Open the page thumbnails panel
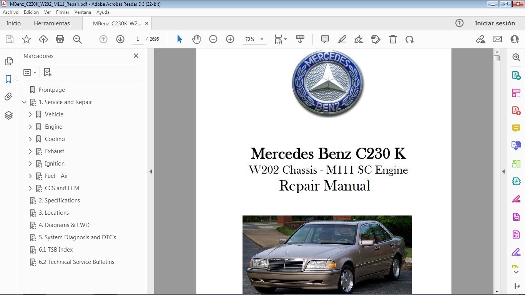 [8, 61]
